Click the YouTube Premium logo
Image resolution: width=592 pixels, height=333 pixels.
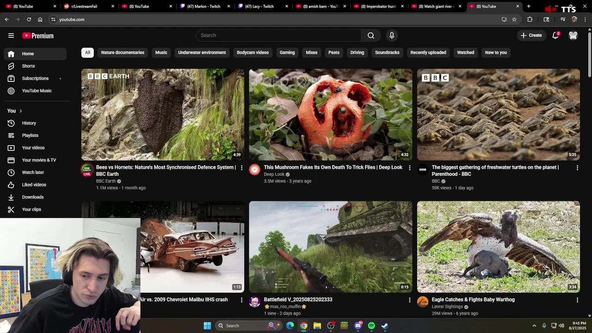(38, 36)
